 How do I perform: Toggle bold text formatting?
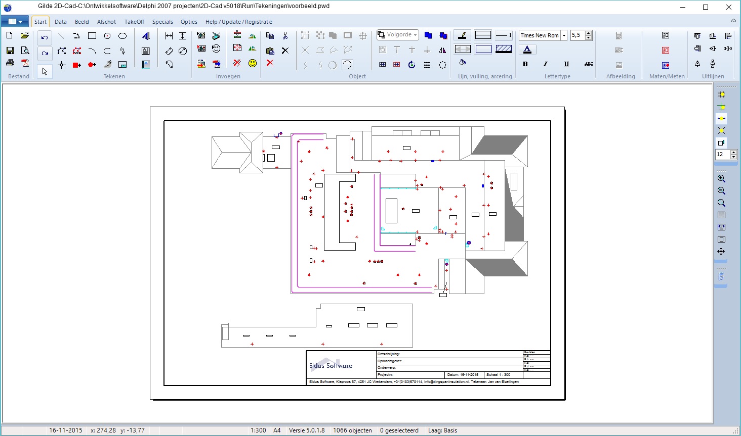coord(525,64)
